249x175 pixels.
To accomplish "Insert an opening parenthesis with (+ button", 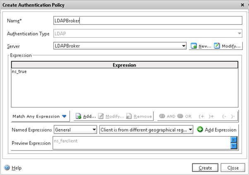I will (x=201, y=116).
